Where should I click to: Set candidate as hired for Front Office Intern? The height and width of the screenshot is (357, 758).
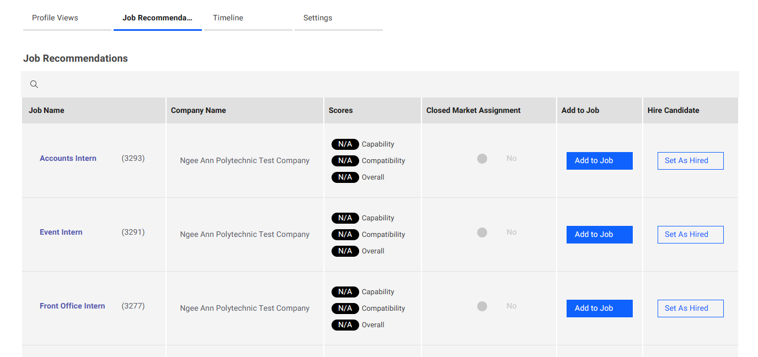tap(690, 309)
